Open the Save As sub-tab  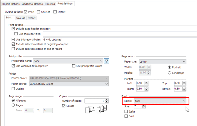(20, 18)
